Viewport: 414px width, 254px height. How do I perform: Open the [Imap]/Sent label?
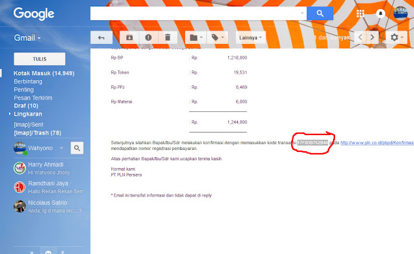pos(28,125)
